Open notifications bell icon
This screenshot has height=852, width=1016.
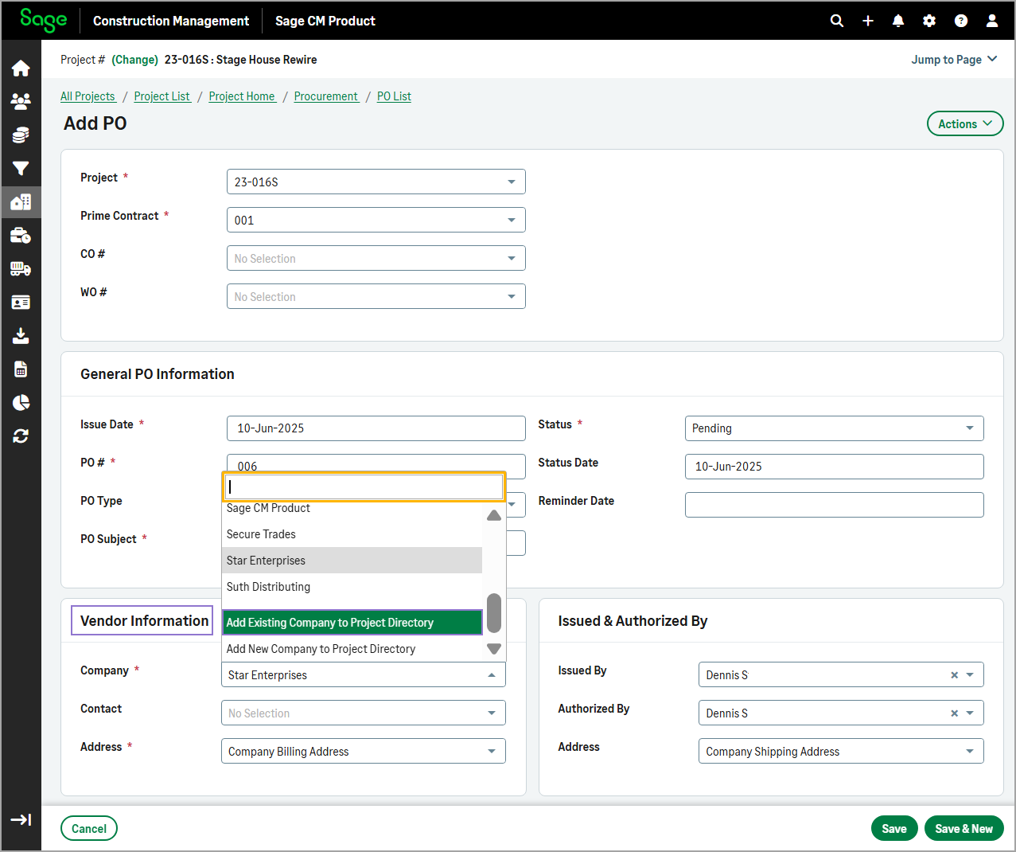tap(898, 21)
